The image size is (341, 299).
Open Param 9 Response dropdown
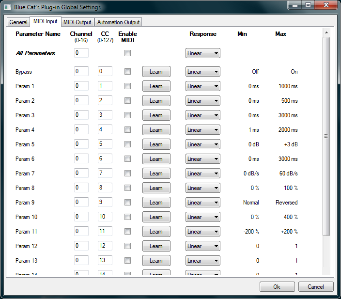pyautogui.click(x=202, y=203)
